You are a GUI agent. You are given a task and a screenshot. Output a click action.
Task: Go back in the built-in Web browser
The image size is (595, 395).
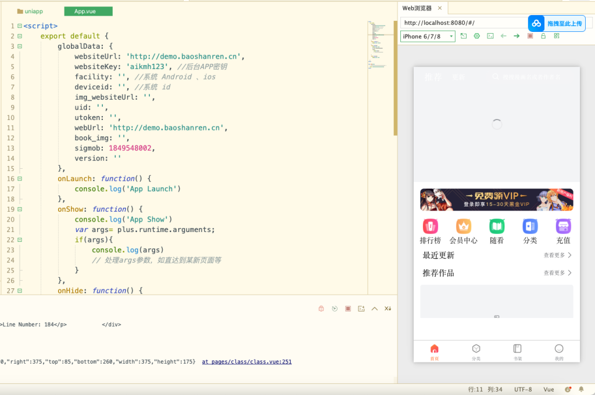tap(504, 36)
